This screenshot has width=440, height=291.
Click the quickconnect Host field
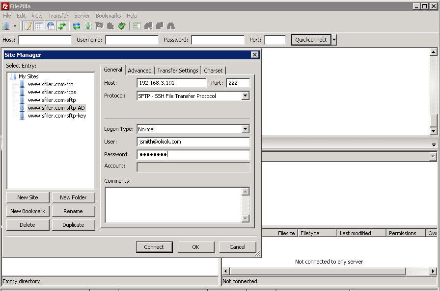[x=45, y=40]
